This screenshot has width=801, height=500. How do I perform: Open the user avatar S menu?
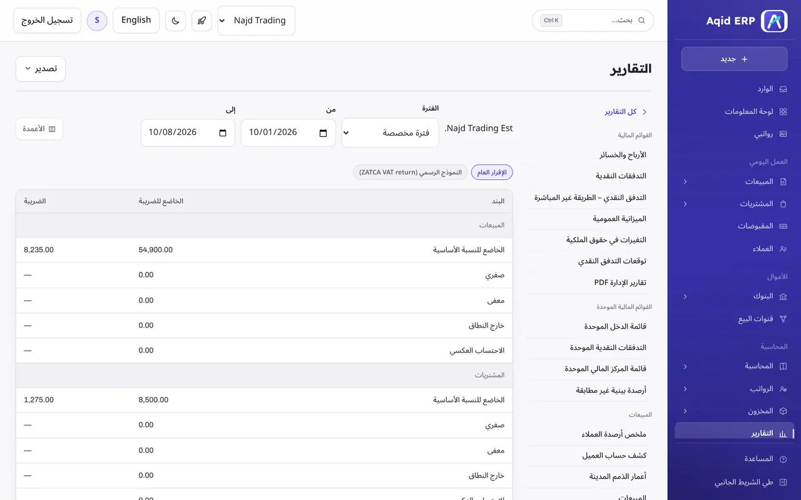[x=97, y=21]
